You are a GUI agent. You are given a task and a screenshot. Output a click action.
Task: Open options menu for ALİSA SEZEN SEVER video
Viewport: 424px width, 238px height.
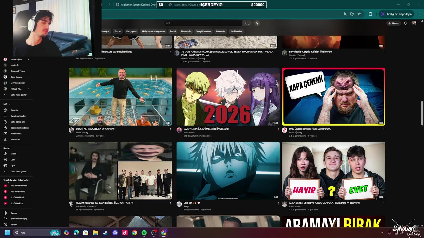pyautogui.click(x=384, y=203)
